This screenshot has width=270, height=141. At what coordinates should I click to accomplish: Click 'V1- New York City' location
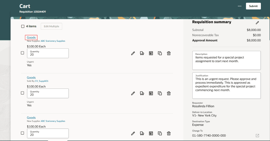point(204,115)
